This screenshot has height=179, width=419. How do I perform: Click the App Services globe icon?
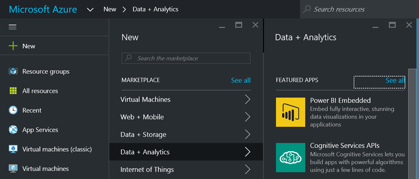pyautogui.click(x=13, y=130)
